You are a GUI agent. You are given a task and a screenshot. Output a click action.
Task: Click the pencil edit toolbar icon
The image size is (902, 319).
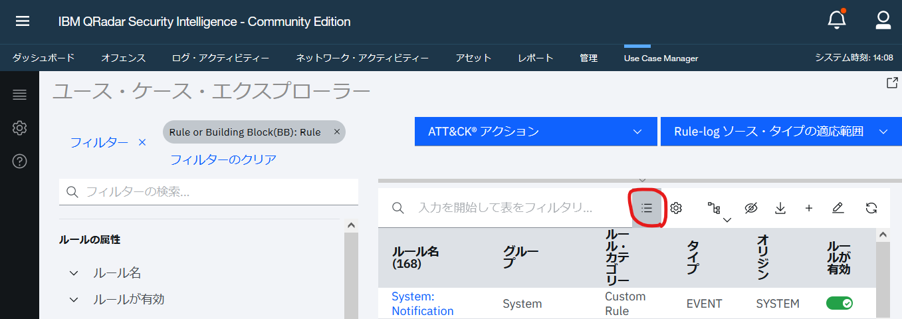pos(838,208)
